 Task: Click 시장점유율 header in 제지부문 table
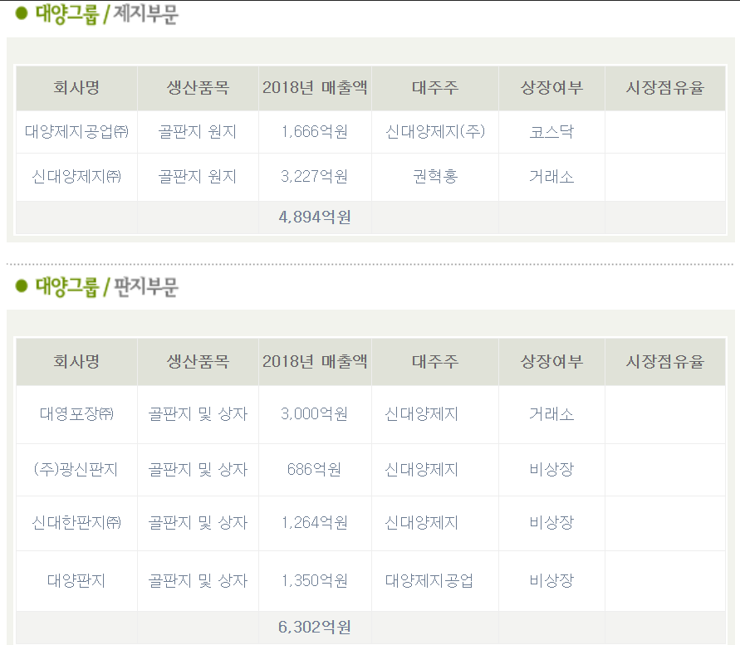(x=665, y=88)
